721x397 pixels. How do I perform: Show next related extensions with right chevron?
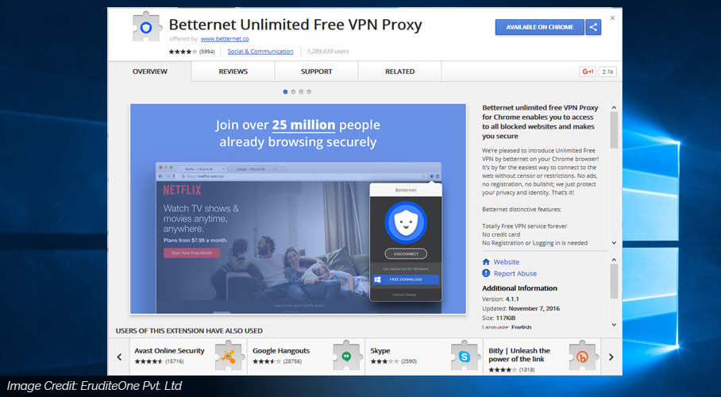point(611,357)
